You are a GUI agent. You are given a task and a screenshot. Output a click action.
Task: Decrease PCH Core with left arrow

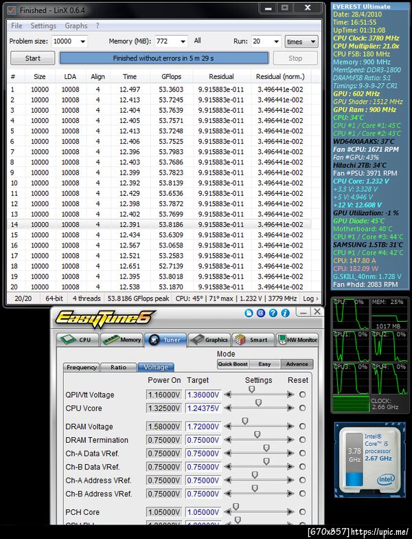[x=228, y=511]
